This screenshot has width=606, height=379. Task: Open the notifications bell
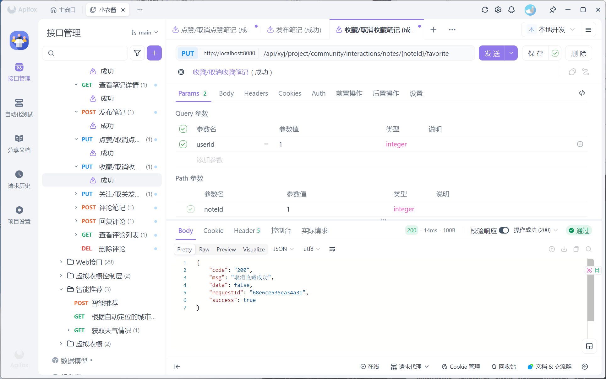click(511, 10)
